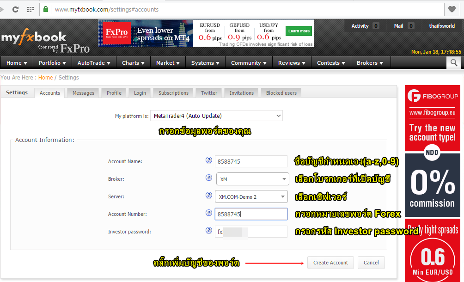This screenshot has width=464, height=282.
Task: Click the FIBO Group ad logo
Action: 433,96
